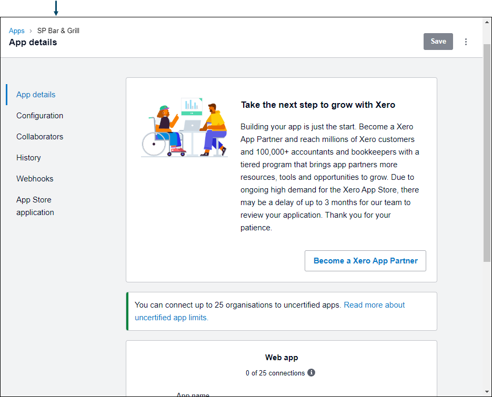Open the Webhooks section
The width and height of the screenshot is (492, 397).
coord(35,179)
